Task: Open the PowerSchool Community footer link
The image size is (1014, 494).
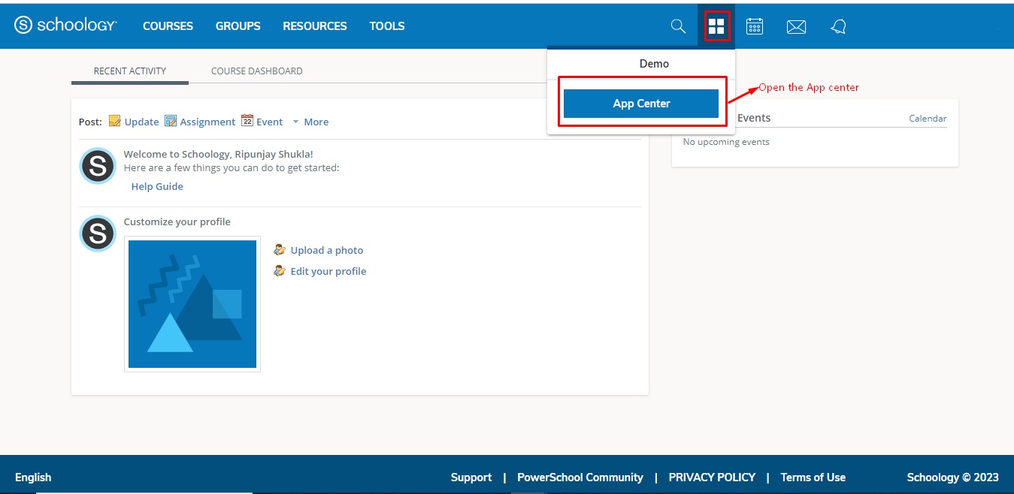Action: [x=580, y=477]
